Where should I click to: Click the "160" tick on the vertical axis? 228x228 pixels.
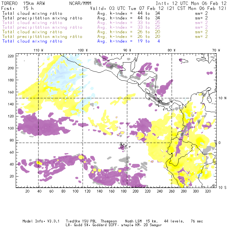pos(11,92)
